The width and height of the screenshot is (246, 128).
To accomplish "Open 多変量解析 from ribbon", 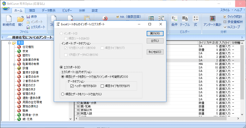I will (225, 22).
